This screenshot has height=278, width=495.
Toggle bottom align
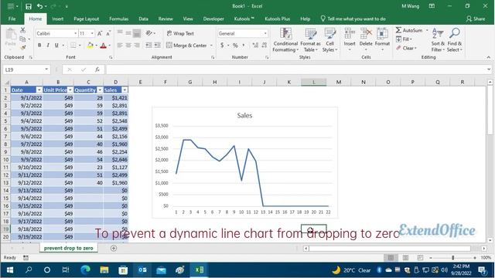[x=137, y=33]
